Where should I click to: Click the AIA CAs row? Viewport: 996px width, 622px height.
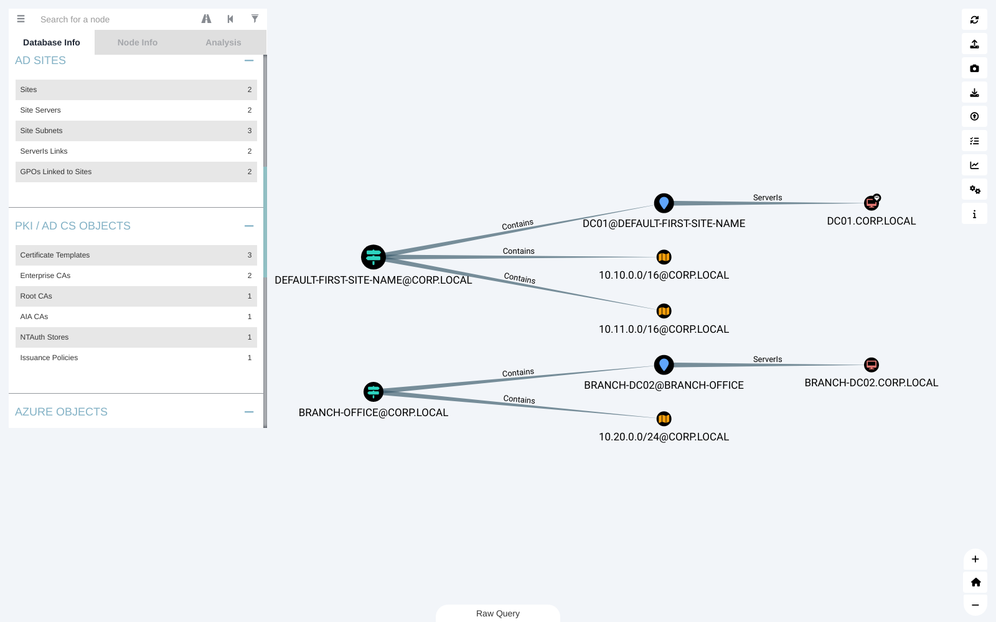pyautogui.click(x=136, y=317)
